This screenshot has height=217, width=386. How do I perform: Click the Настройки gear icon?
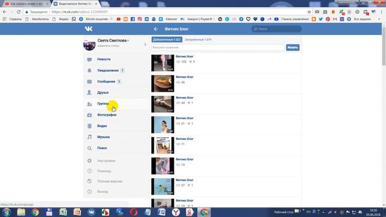pyautogui.click(x=89, y=161)
